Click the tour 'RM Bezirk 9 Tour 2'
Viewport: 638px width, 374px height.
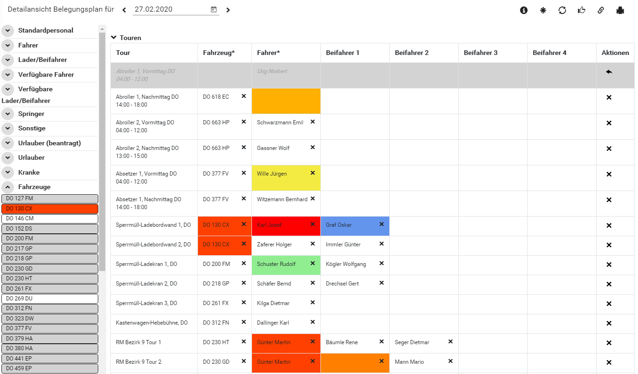tap(138, 362)
